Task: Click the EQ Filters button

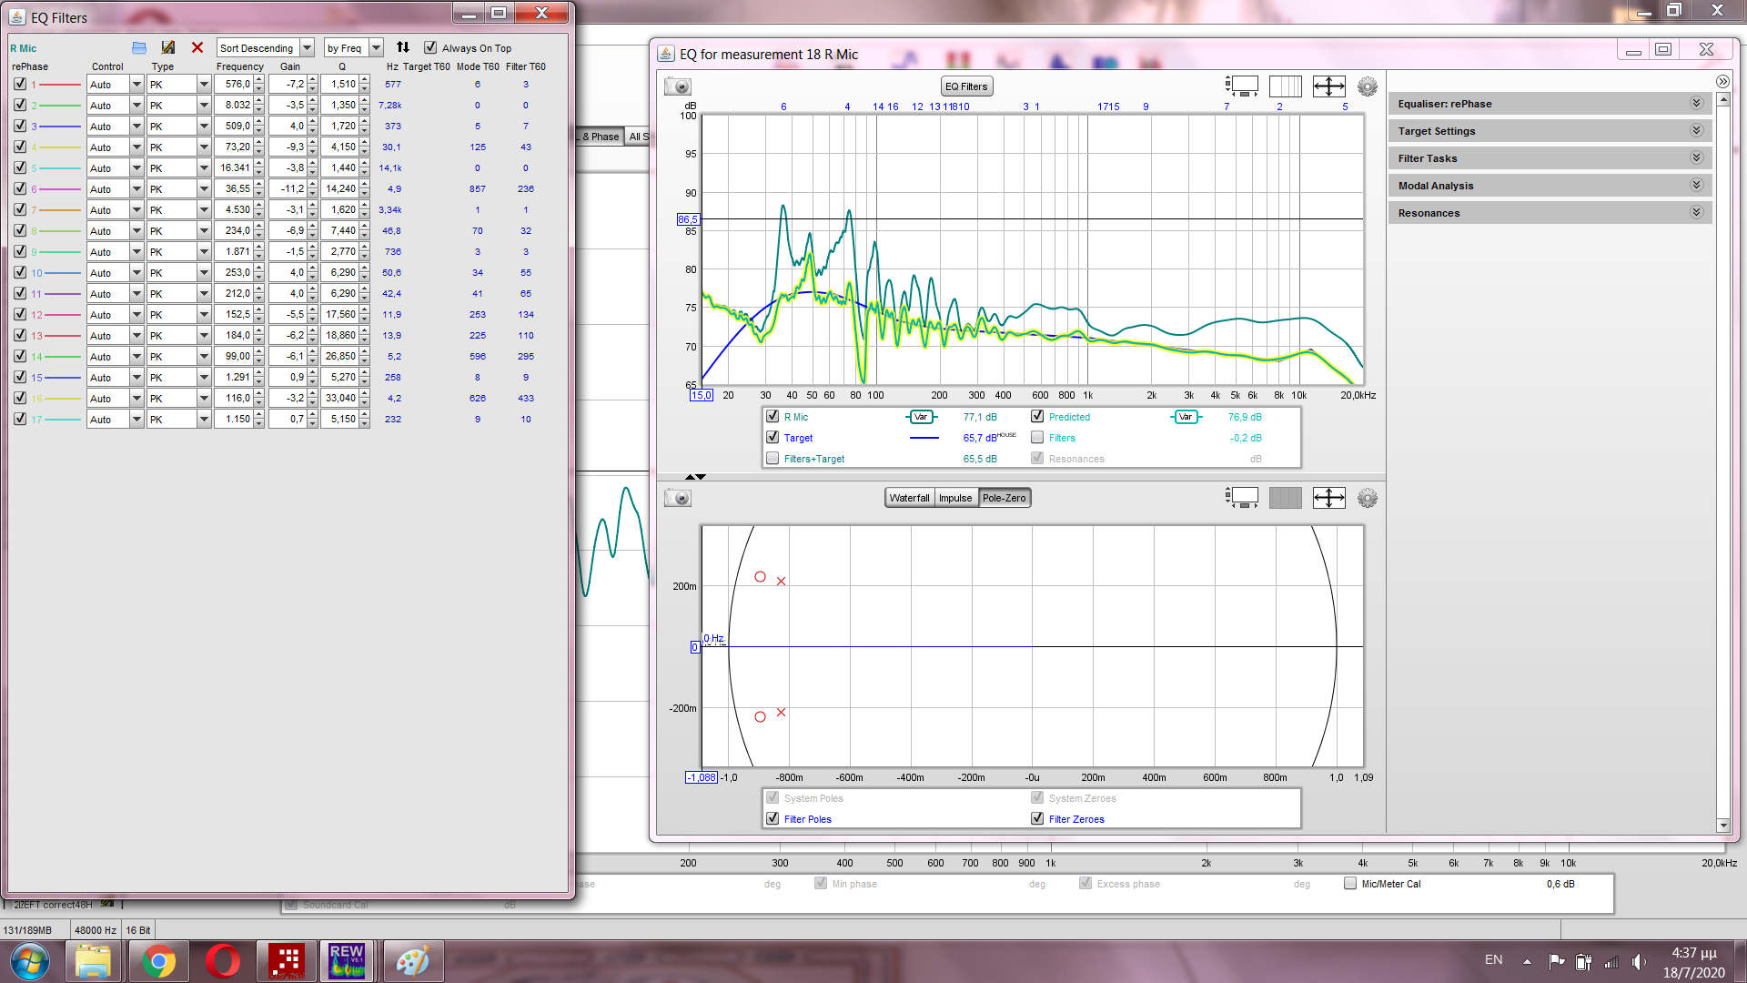Action: [966, 86]
